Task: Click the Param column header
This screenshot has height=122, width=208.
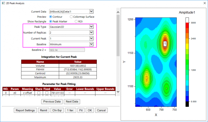Action: 15,89
